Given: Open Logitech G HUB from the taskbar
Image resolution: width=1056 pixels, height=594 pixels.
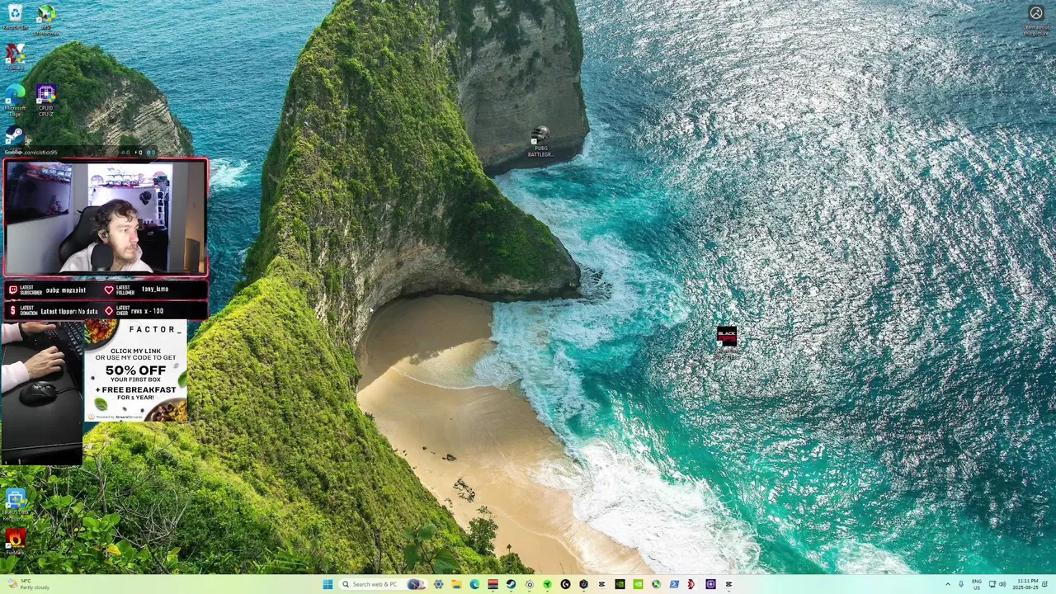Looking at the screenshot, I should 565,584.
